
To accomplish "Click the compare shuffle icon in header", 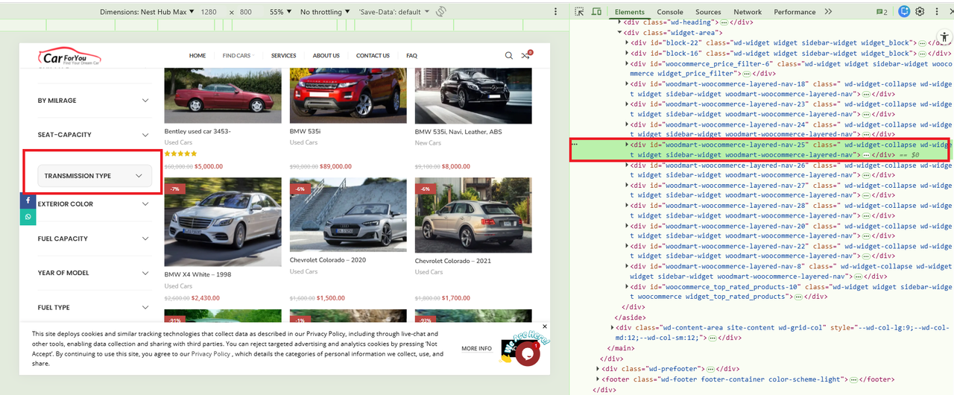I will tap(525, 55).
